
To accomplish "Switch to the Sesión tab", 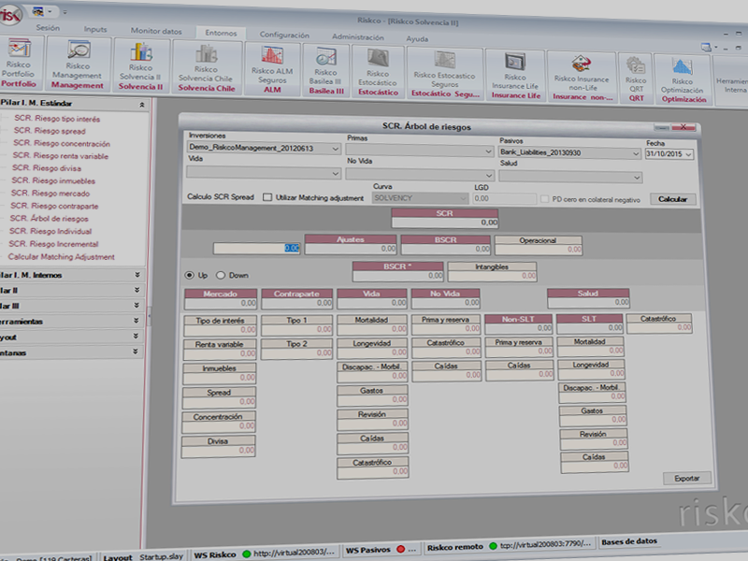I will (48, 28).
